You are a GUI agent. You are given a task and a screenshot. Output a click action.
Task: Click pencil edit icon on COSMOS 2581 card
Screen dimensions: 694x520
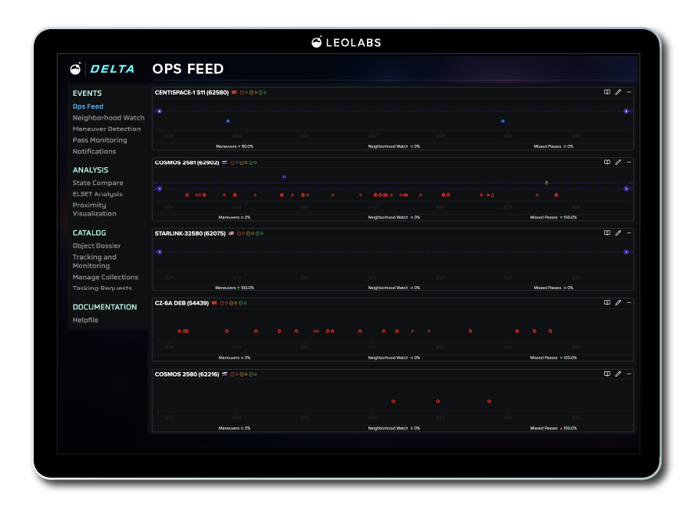(618, 163)
